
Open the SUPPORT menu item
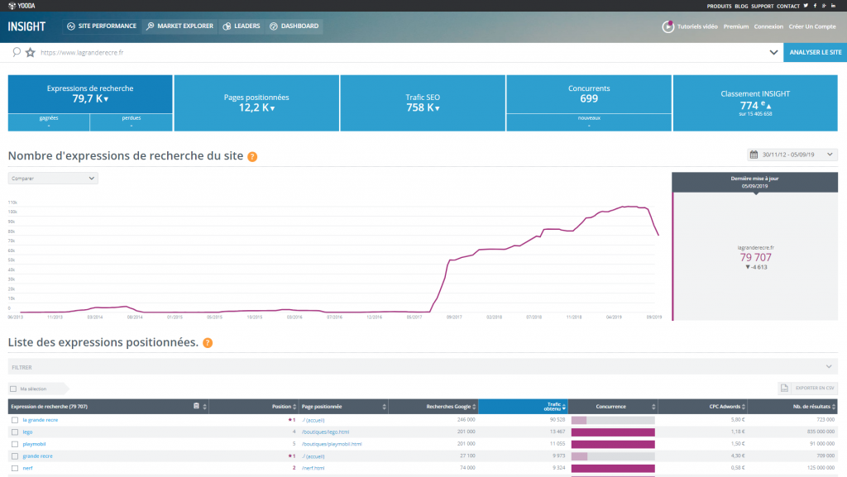pos(762,7)
